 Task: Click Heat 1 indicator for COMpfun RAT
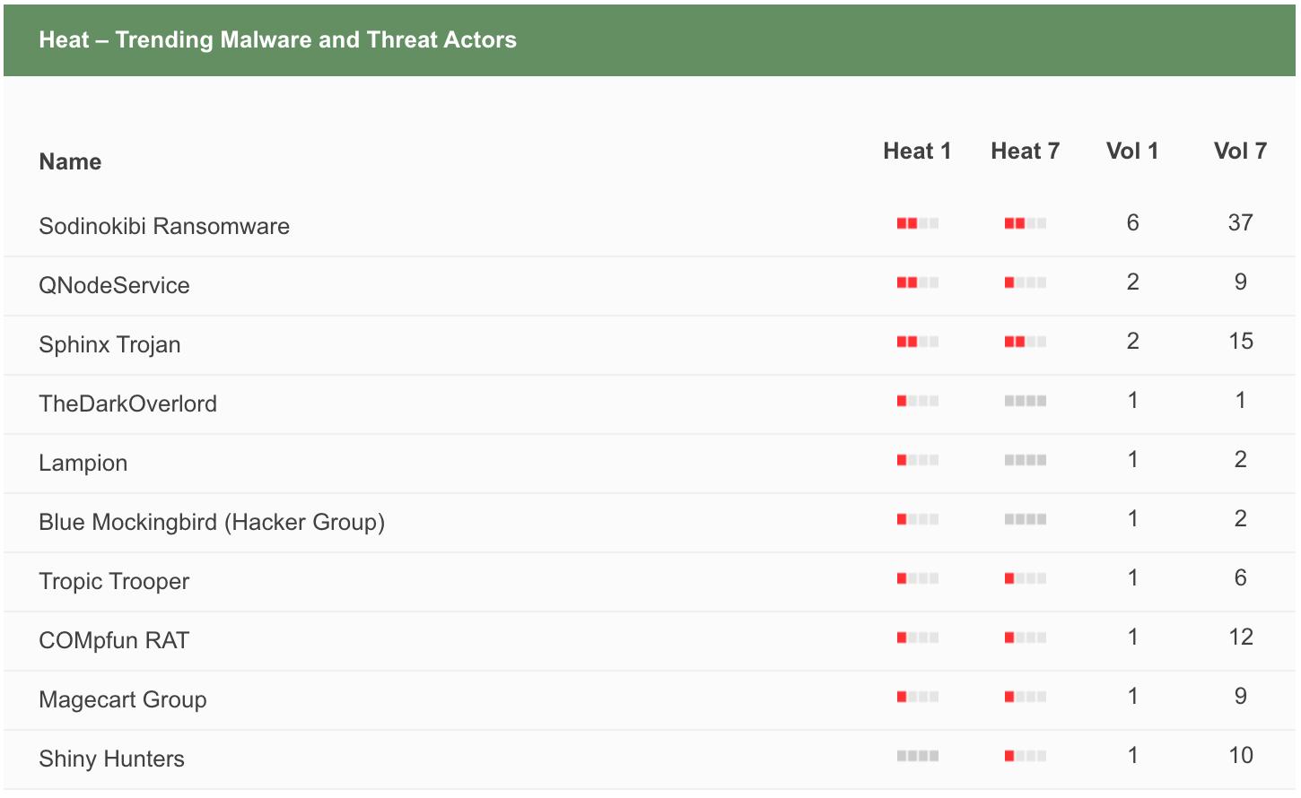917,638
